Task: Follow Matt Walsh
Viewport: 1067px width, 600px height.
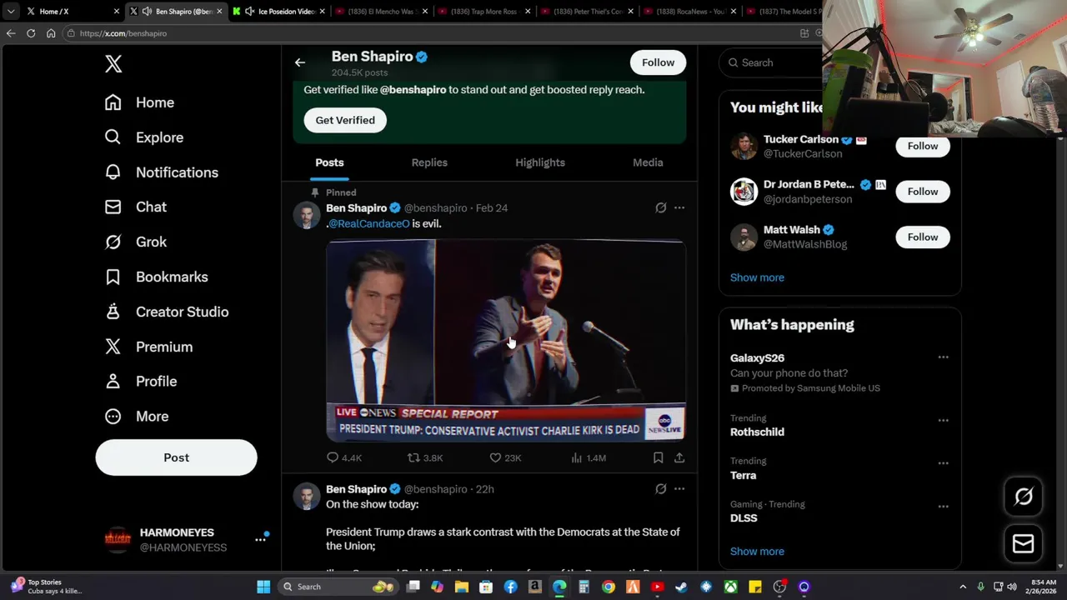Action: [923, 237]
